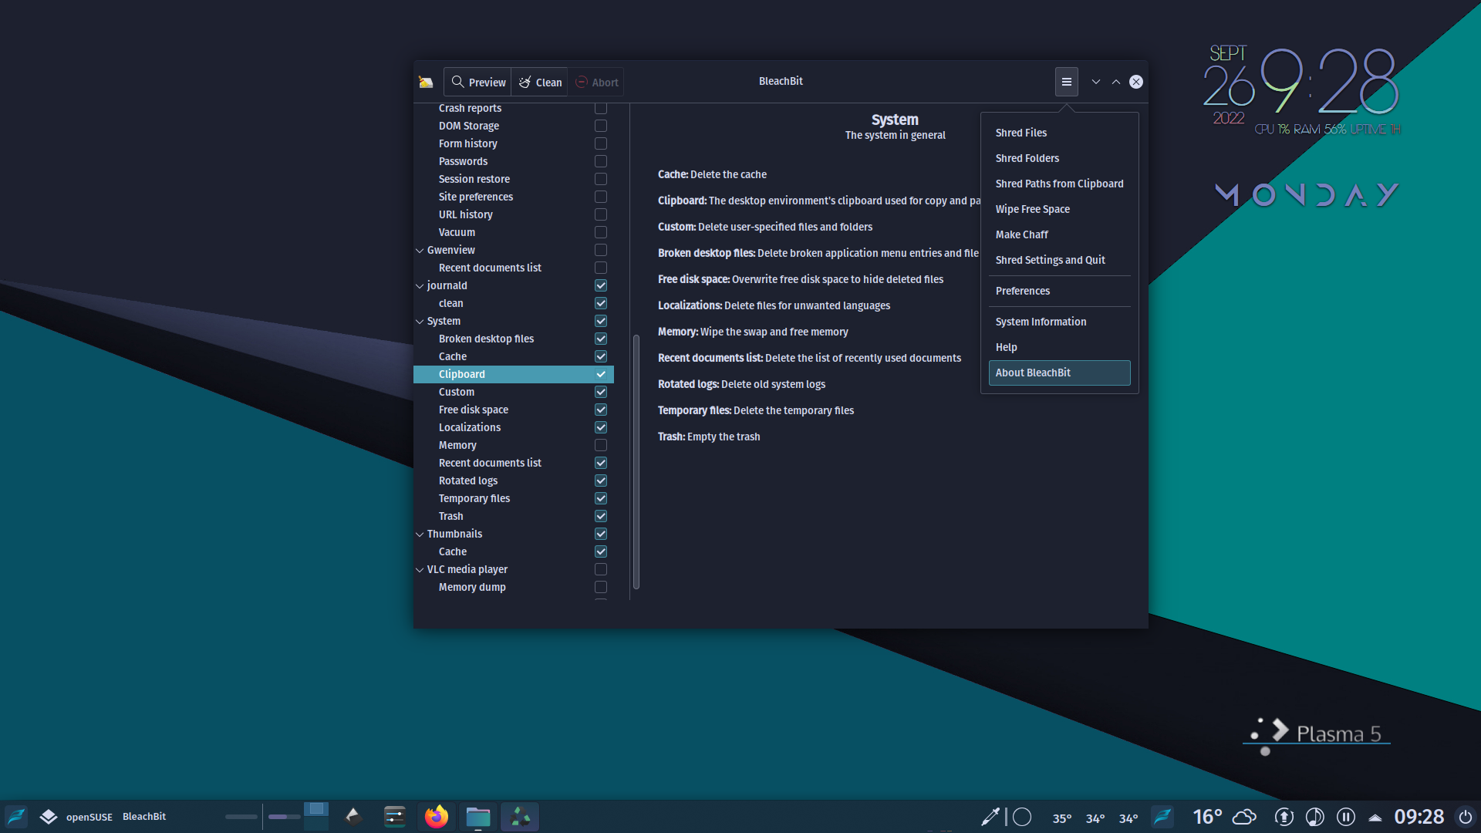Image resolution: width=1481 pixels, height=833 pixels.
Task: Open Help from the menu
Action: coord(1059,347)
